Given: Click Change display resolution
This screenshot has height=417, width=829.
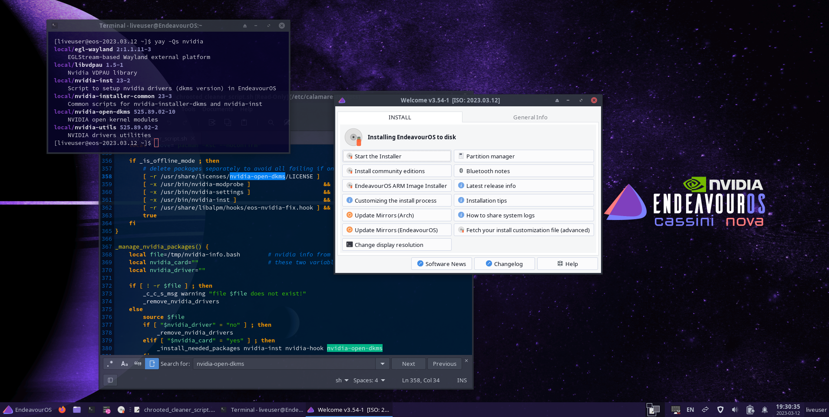Looking at the screenshot, I should [x=397, y=245].
